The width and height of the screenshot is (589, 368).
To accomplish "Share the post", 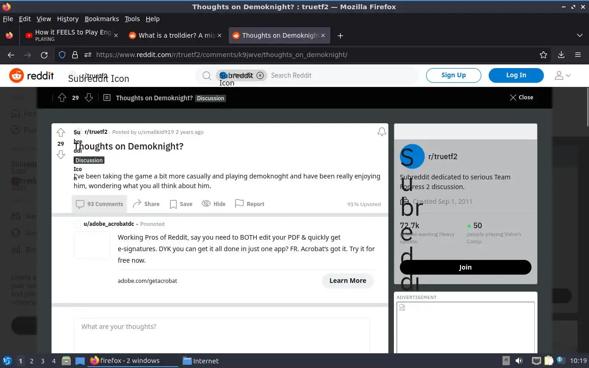I will (x=146, y=204).
